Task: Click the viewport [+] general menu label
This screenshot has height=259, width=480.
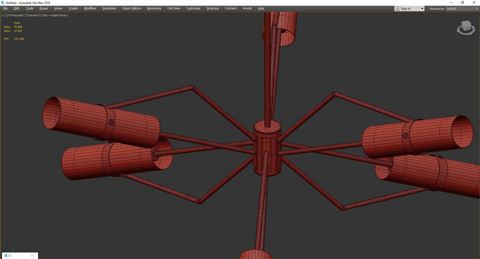Action: tap(4, 15)
